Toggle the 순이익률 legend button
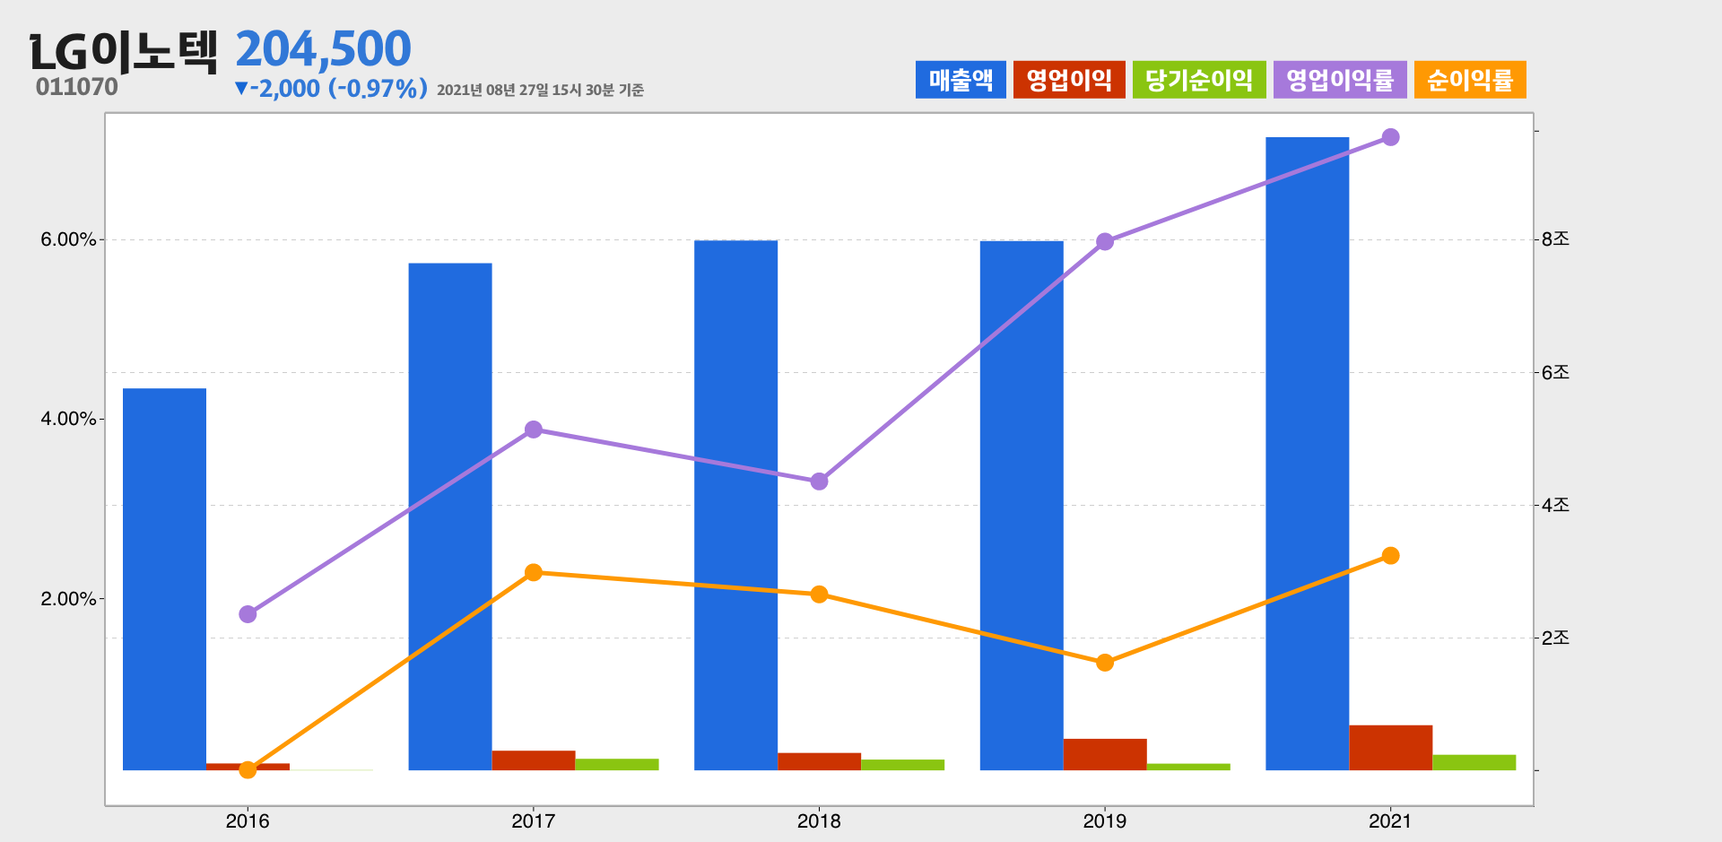Screen dimensions: 1722x842 [1470, 80]
